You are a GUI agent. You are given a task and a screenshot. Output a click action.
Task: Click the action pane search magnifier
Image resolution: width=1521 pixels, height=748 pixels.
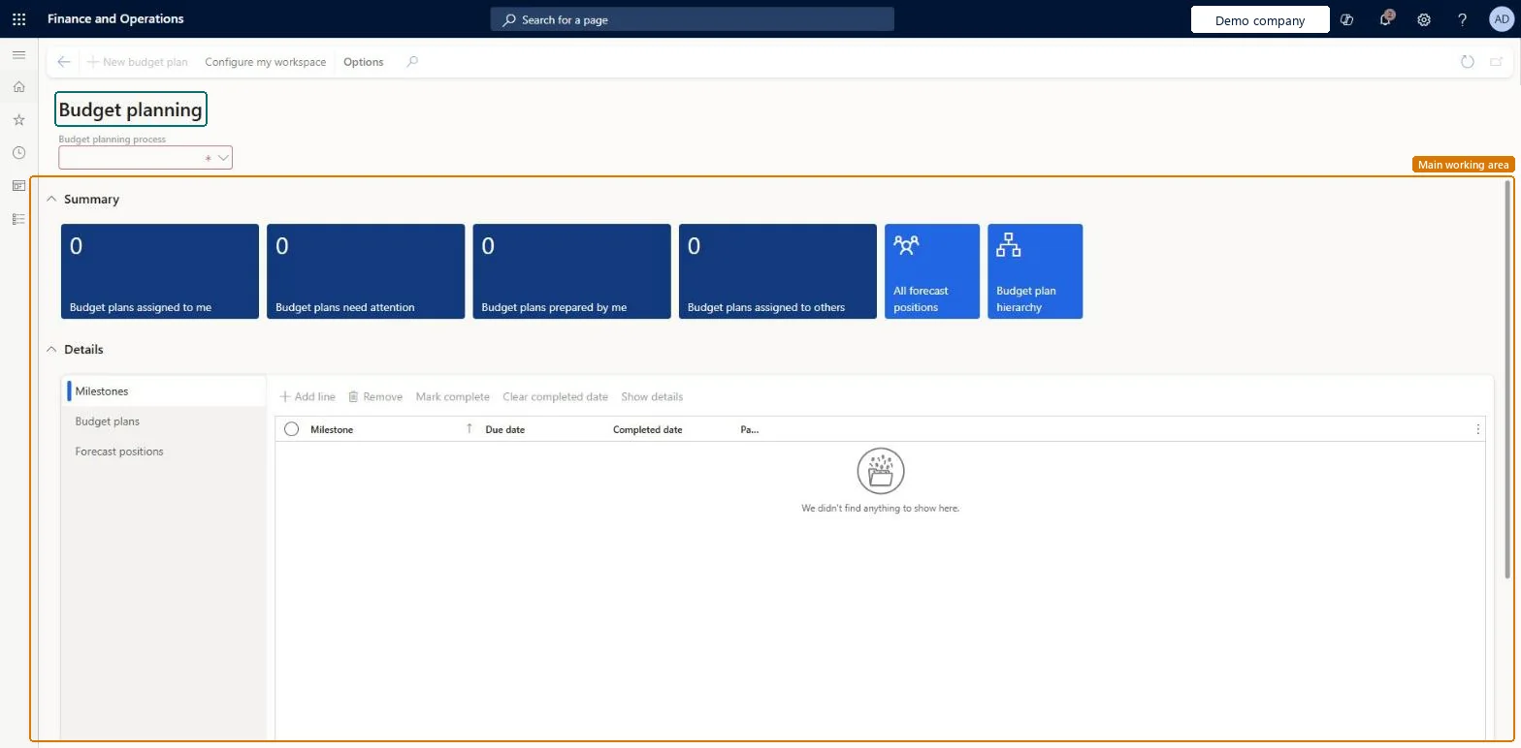point(412,62)
